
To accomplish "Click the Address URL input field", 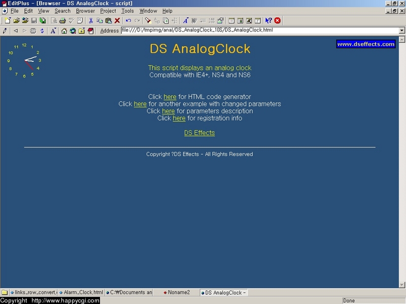I will click(260, 30).
